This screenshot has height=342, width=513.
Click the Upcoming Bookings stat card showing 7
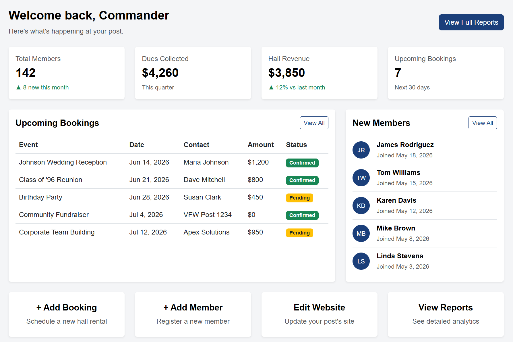[x=446, y=73]
